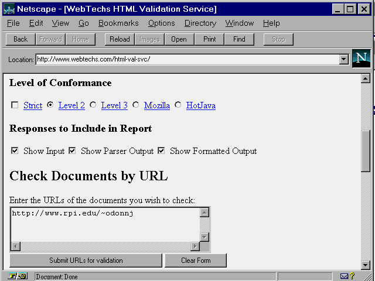Click Submit URLs for validation button
375x281 pixels.
click(x=86, y=261)
